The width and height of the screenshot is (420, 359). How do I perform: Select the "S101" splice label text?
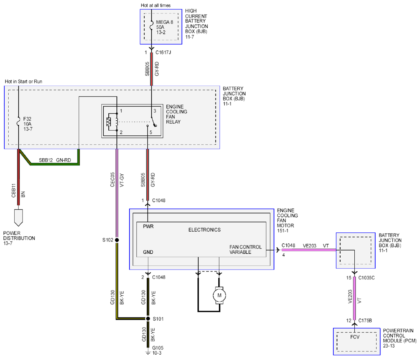click(158, 319)
